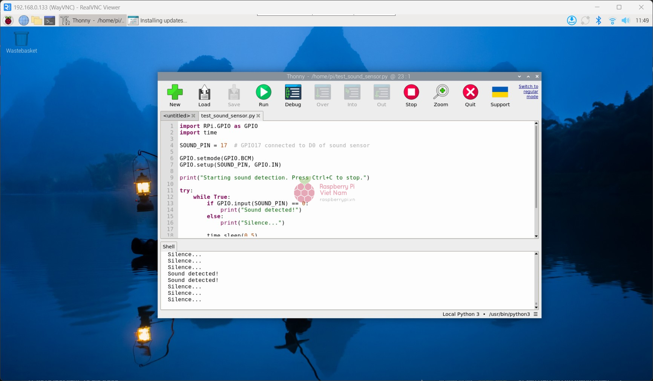Open the Raspberry Pi applications menu
The image size is (653, 381).
[8, 20]
